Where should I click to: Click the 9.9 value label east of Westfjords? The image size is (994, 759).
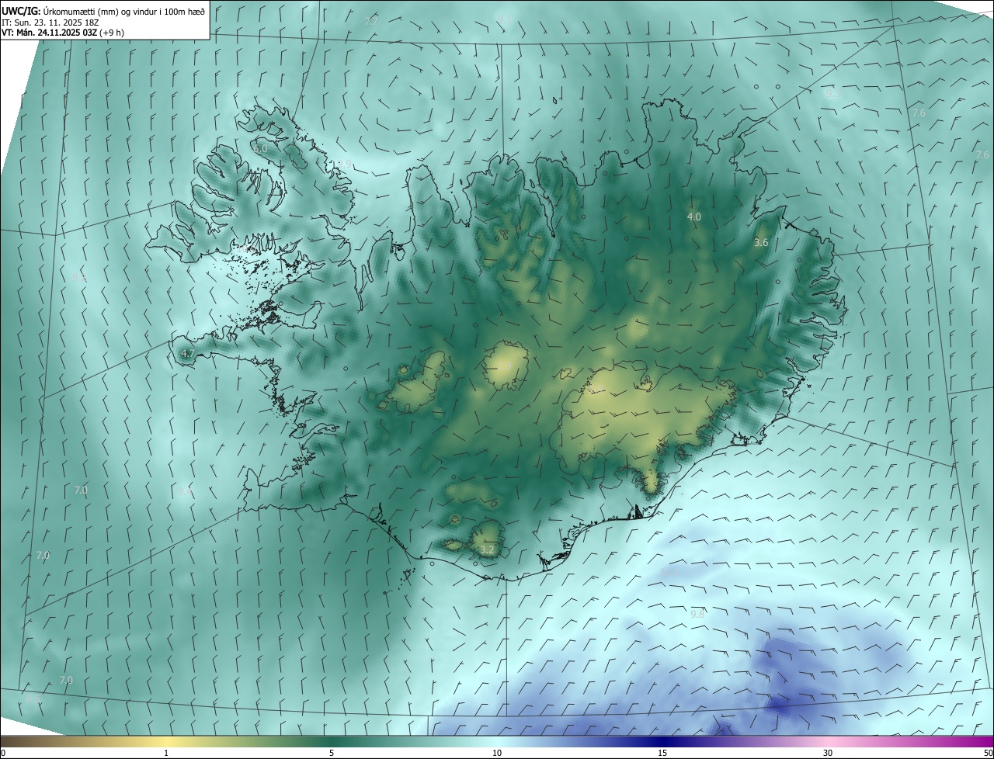[344, 165]
